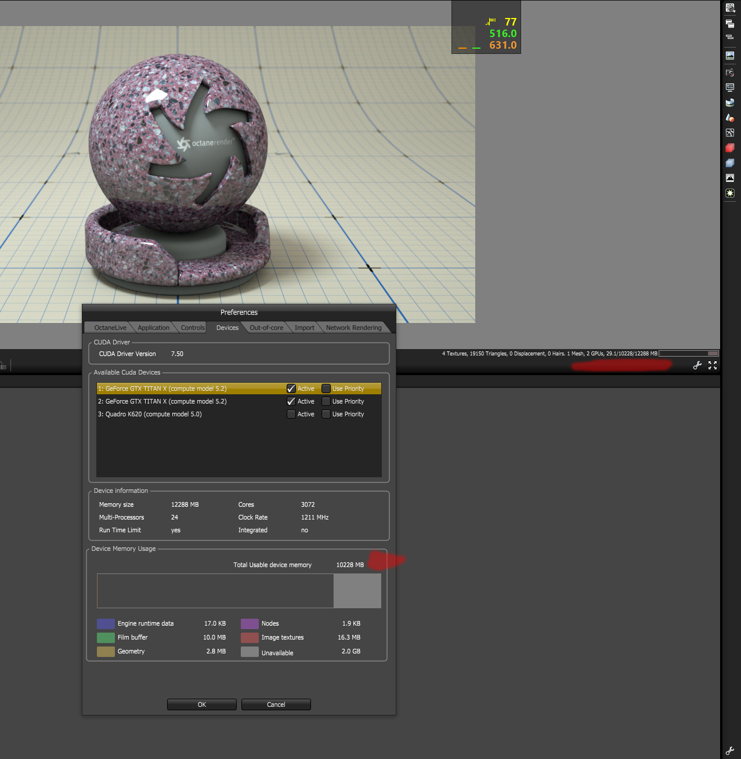Open the panoramic environment icon
Viewport: 741px width, 759px height.
730,103
